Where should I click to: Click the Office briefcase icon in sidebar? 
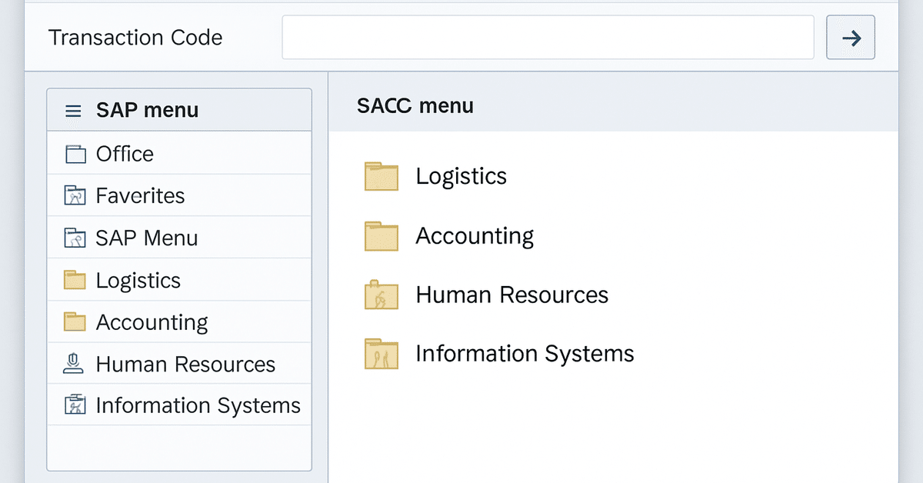75,154
